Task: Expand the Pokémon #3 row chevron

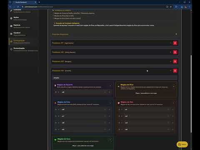Action: (x=170, y=61)
